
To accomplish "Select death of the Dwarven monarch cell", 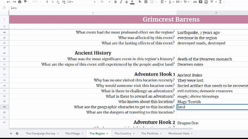I will (212, 59).
